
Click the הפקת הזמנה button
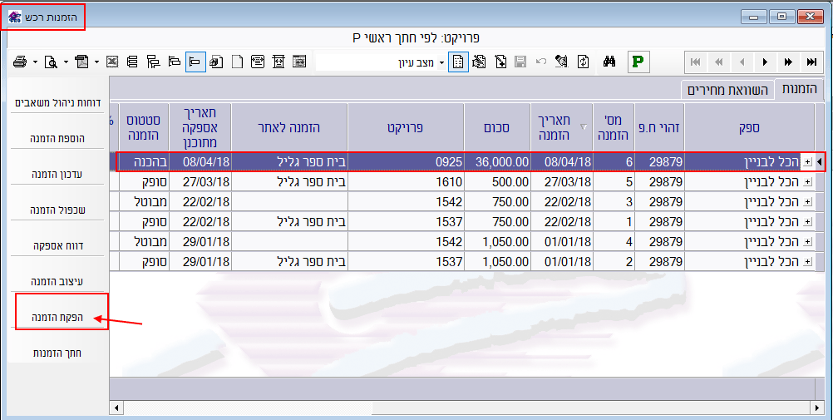click(x=56, y=318)
